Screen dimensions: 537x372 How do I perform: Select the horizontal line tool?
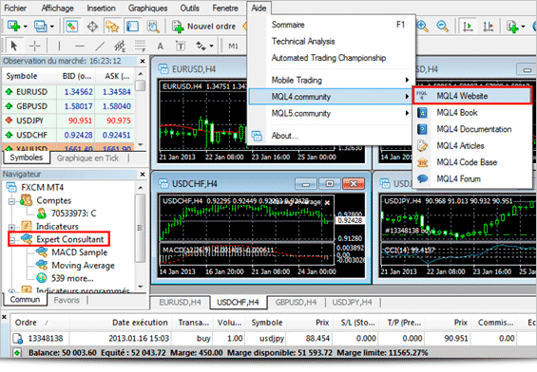80,46
